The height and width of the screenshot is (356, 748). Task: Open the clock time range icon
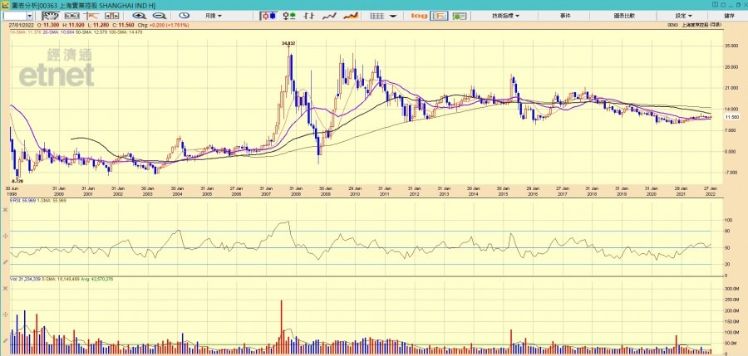(x=184, y=16)
